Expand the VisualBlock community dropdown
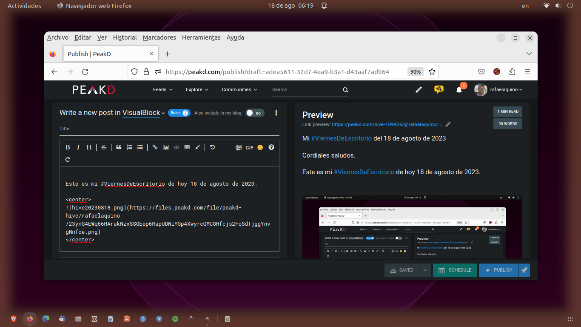The height and width of the screenshot is (327, 581). point(144,113)
